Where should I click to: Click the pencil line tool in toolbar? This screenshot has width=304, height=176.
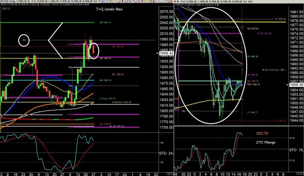(x=135, y=1)
